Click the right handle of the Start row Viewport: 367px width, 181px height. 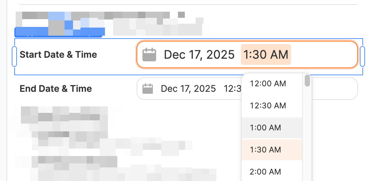point(362,56)
